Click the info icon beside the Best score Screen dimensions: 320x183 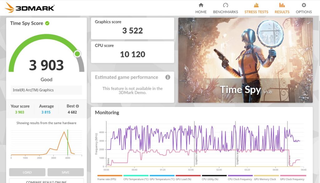point(78,106)
